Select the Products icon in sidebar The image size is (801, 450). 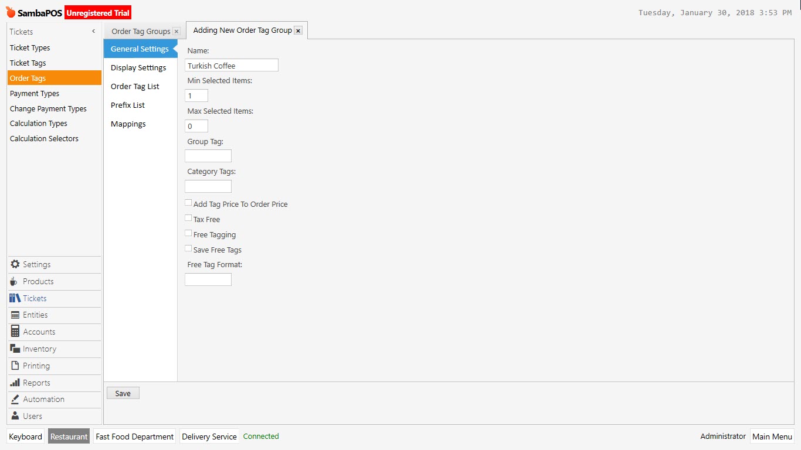point(14,281)
